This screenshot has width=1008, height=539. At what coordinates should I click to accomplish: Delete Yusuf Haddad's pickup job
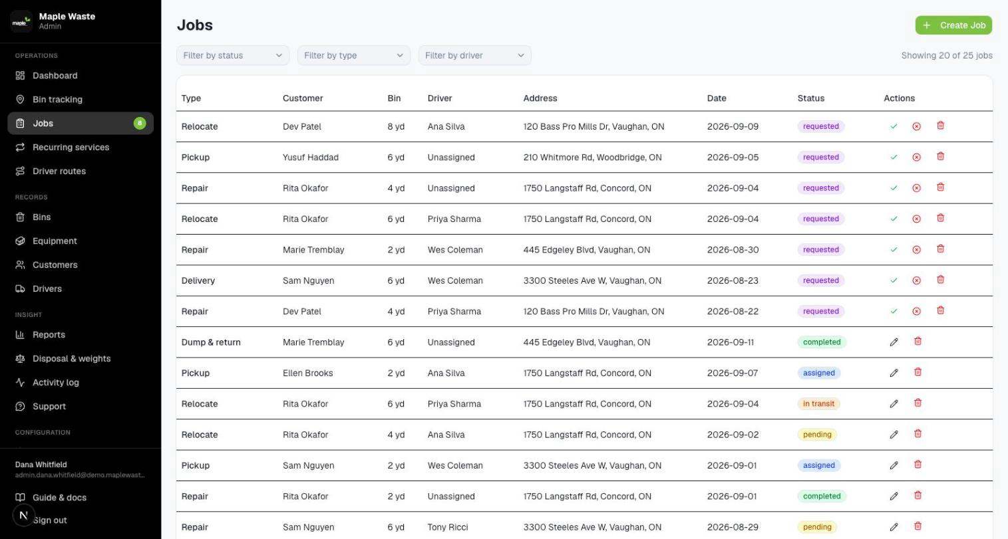pos(940,156)
